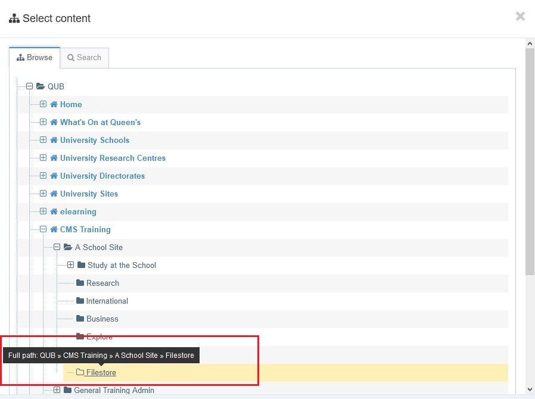This screenshot has height=399, width=535.
Task: Expand the University Schools tree node
Action: pyautogui.click(x=42, y=140)
